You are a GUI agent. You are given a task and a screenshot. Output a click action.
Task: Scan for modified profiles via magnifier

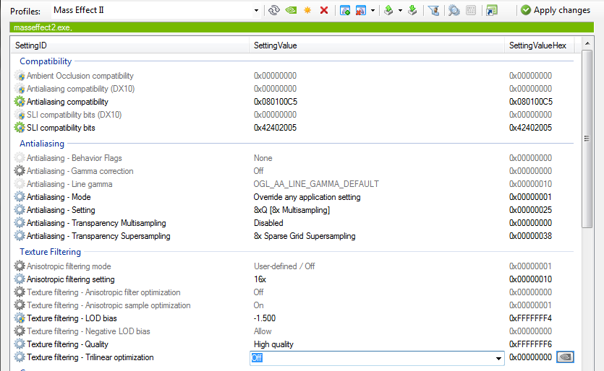[x=454, y=10]
